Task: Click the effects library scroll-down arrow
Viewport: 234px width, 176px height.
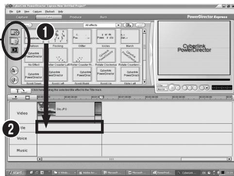Action: pyautogui.click(x=145, y=82)
